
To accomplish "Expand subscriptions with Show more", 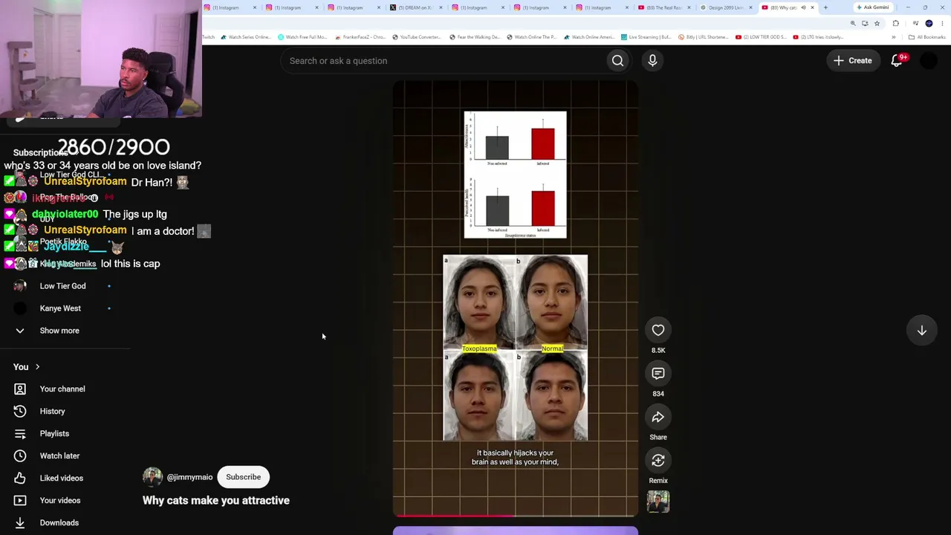I will click(x=59, y=331).
